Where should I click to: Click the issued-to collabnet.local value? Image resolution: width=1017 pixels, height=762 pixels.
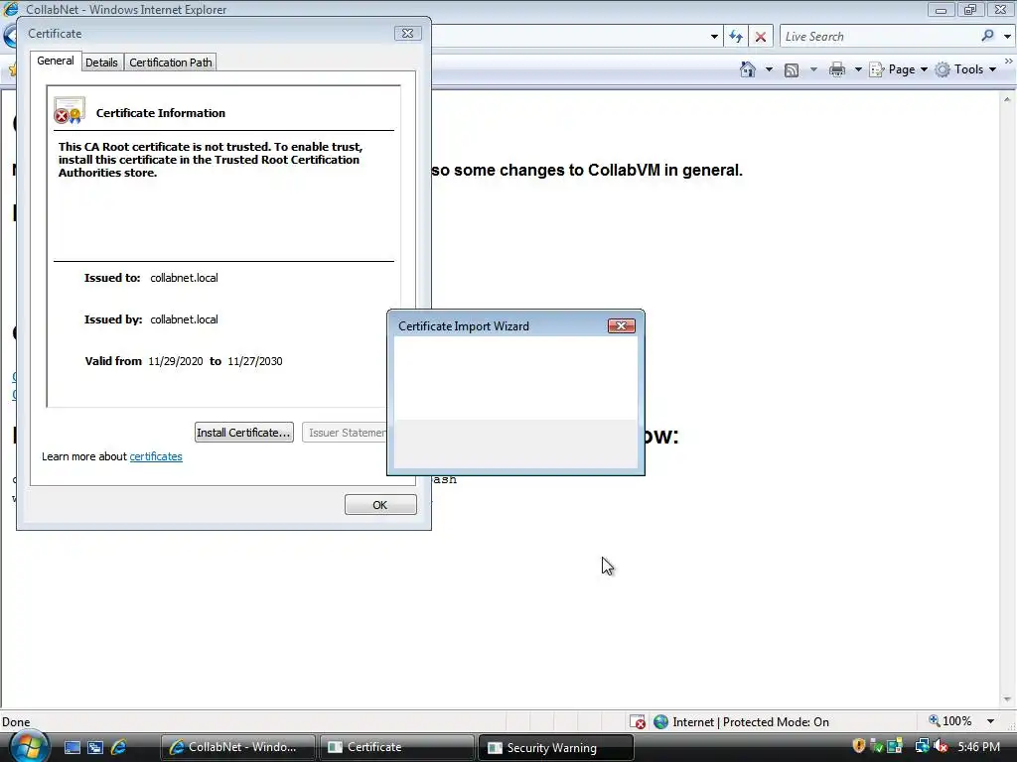click(x=184, y=278)
